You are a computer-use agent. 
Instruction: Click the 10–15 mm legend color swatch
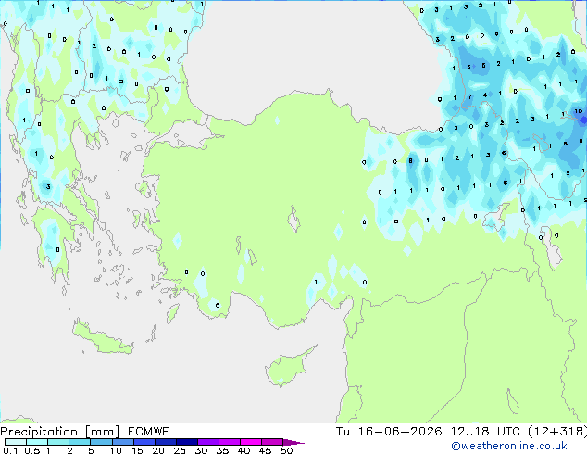123,442
